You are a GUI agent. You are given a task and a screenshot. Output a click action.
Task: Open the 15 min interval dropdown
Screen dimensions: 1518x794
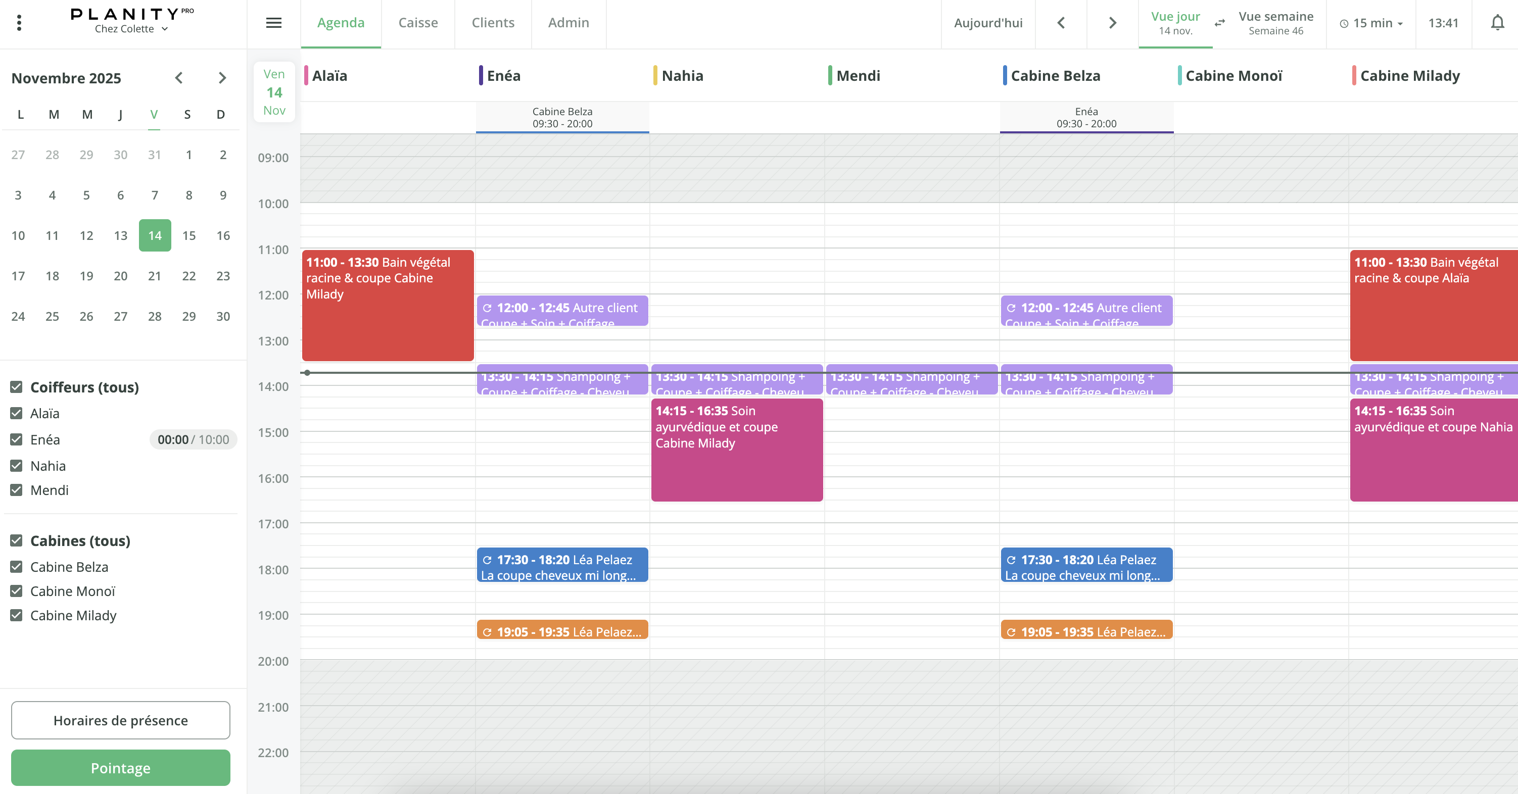[1371, 23]
